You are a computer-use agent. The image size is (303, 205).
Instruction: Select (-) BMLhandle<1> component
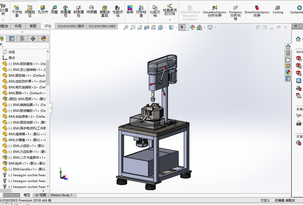(x=24, y=169)
